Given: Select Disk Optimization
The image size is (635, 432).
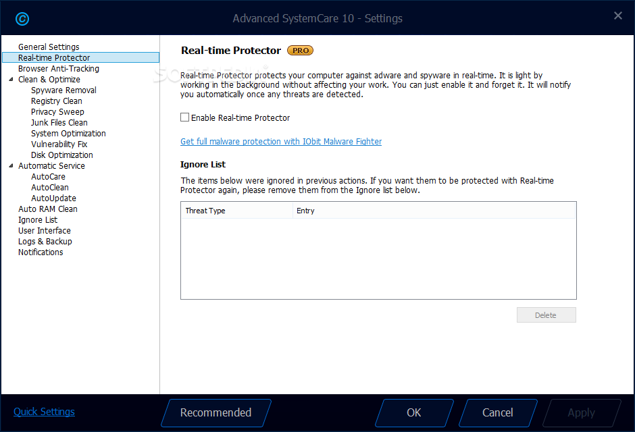Looking at the screenshot, I should click(x=62, y=155).
